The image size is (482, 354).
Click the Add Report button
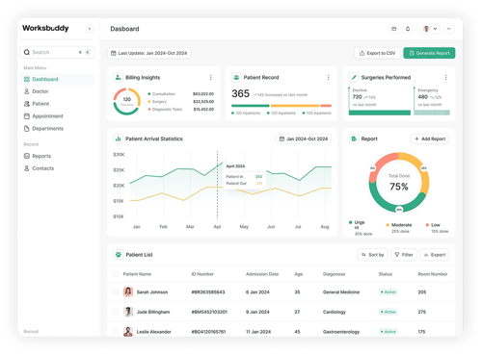pyautogui.click(x=430, y=139)
